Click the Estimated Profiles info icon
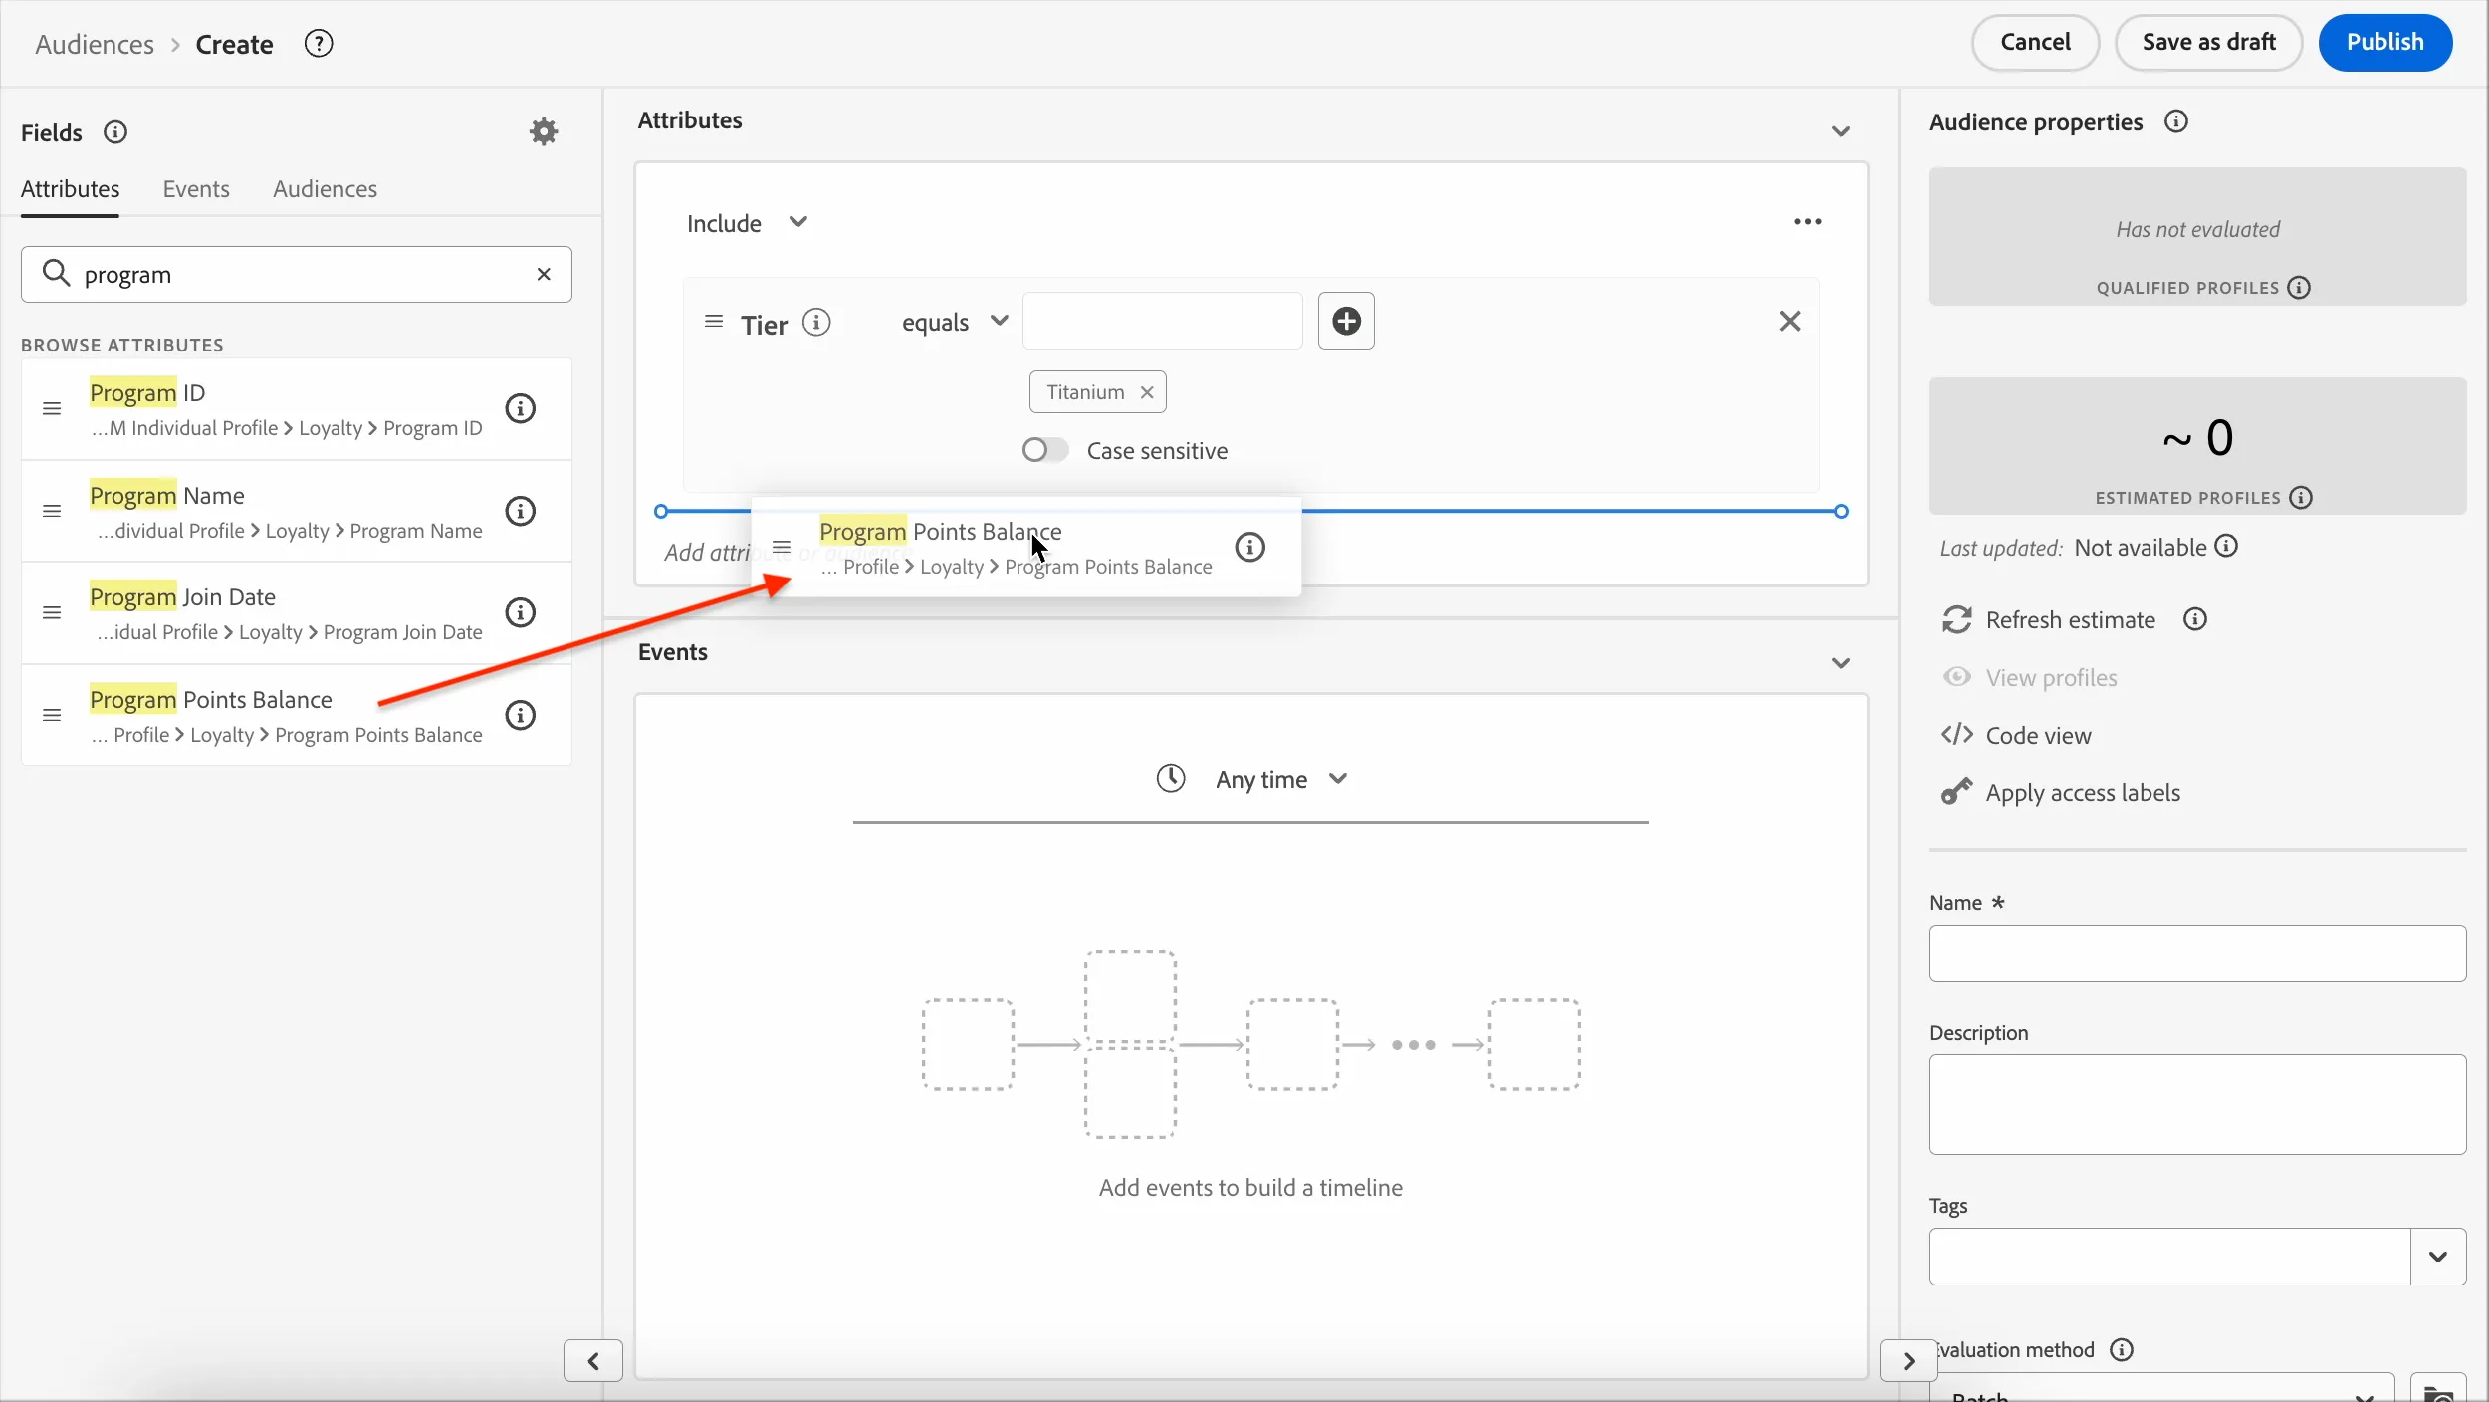 [2301, 498]
